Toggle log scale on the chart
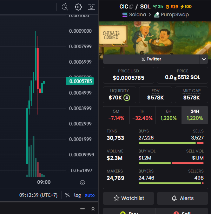The image size is (211, 214). point(78,195)
